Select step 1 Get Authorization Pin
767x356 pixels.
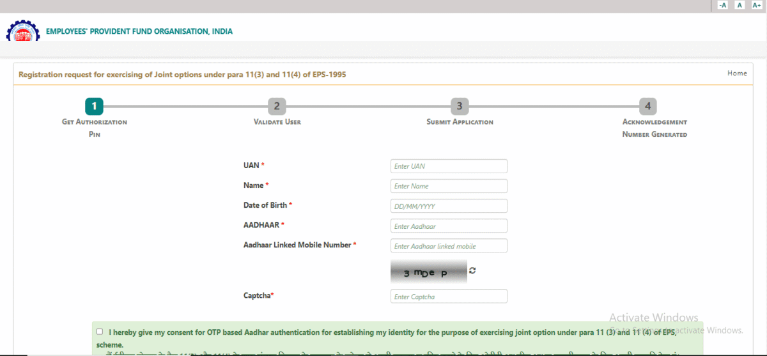[x=94, y=106]
